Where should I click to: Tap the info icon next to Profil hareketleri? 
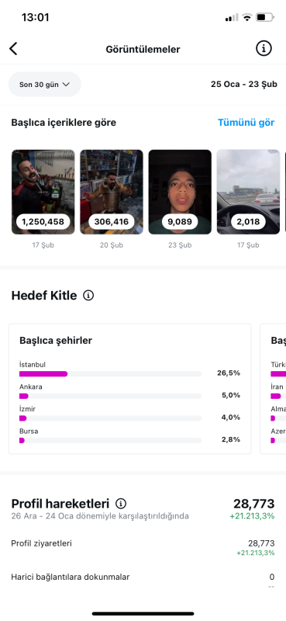121,504
